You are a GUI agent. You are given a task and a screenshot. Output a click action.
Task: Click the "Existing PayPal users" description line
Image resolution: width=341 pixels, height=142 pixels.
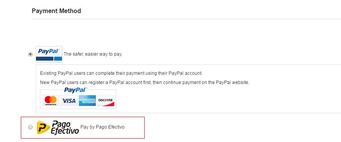click(121, 73)
